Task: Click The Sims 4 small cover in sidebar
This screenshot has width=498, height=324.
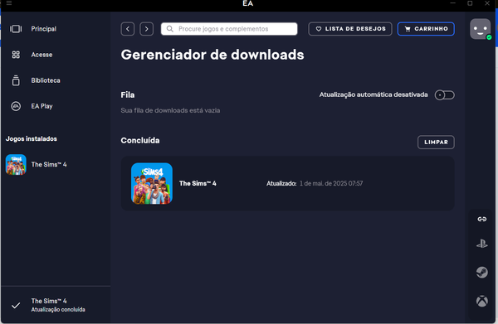Action: 16,165
